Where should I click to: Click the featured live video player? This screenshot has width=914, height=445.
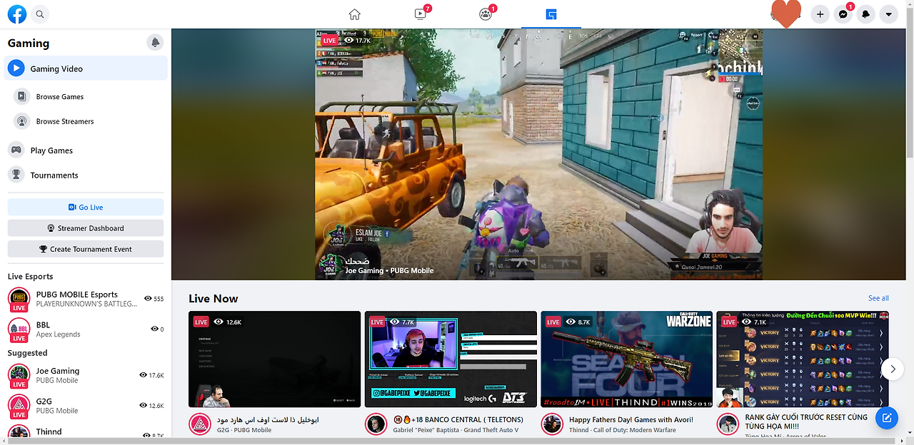coord(539,154)
